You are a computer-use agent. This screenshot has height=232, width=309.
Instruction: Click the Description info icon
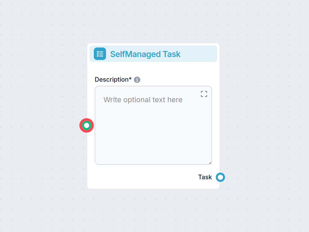(137, 80)
